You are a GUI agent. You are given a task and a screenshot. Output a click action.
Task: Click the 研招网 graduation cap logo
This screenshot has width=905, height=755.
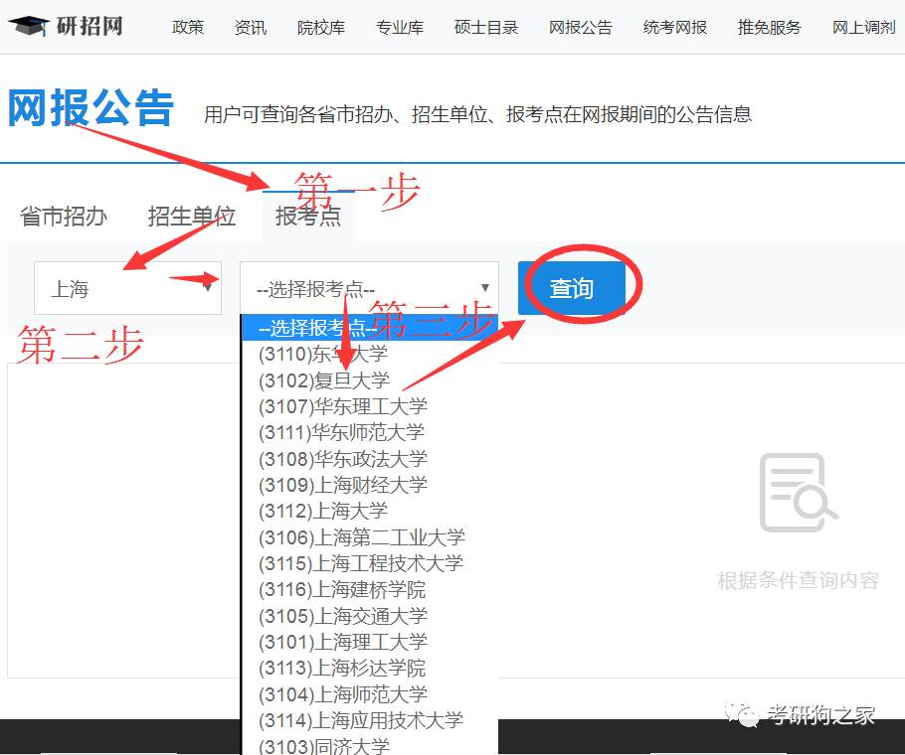pyautogui.click(x=29, y=26)
